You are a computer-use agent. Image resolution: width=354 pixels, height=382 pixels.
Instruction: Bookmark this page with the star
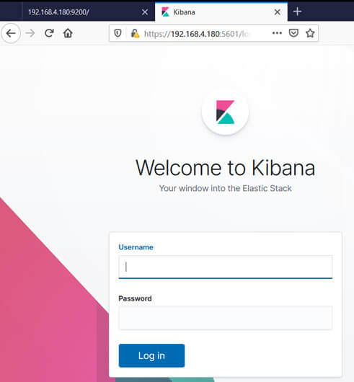310,33
